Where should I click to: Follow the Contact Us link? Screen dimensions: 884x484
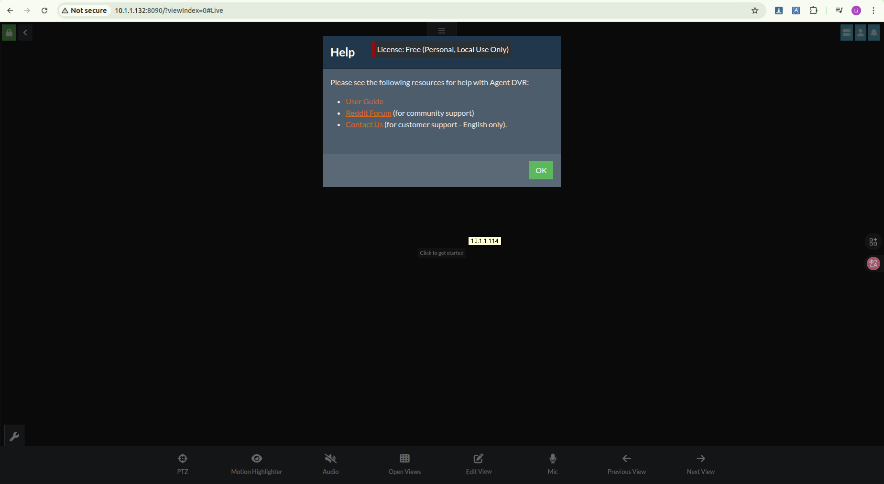pos(364,124)
